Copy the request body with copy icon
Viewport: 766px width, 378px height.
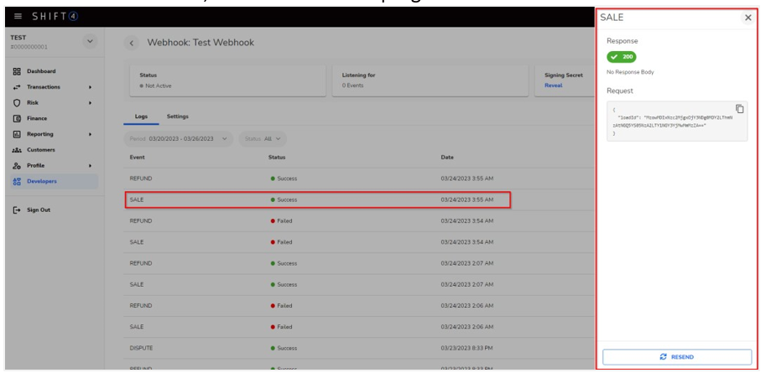point(739,109)
